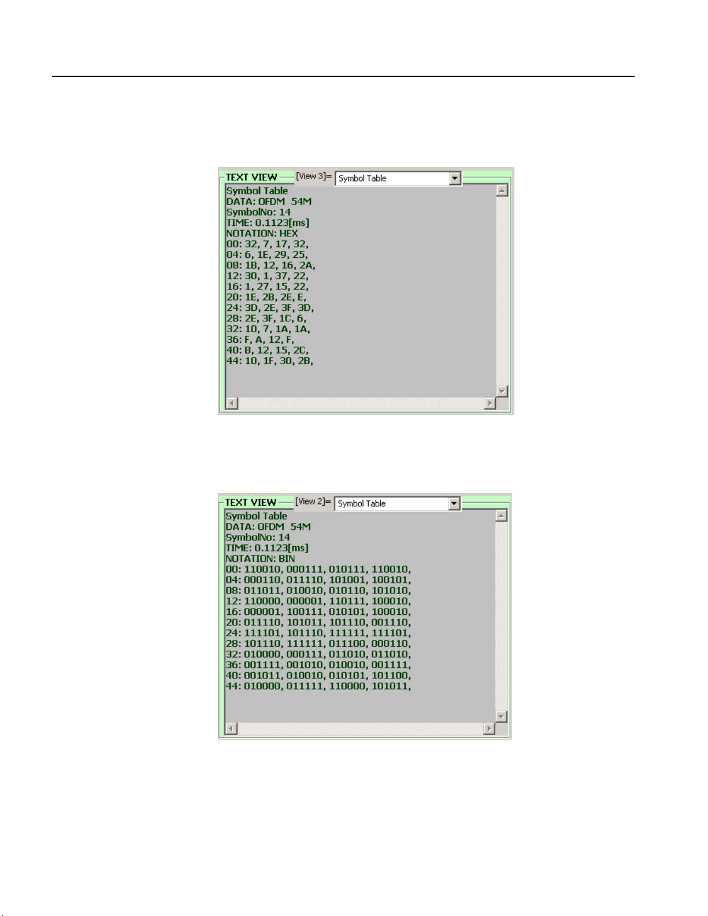This screenshot has width=708, height=916.
Task: Open the View 3 Symbol Table dropdown arrow
Action: click(455, 179)
